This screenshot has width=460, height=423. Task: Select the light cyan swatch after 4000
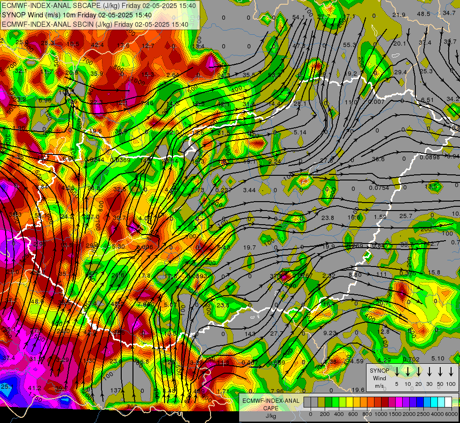click(x=441, y=402)
